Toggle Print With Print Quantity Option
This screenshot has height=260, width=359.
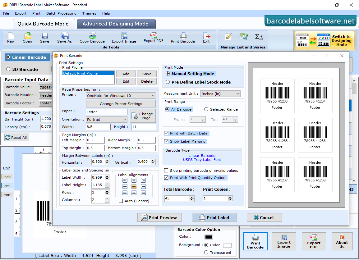pyautogui.click(x=166, y=178)
